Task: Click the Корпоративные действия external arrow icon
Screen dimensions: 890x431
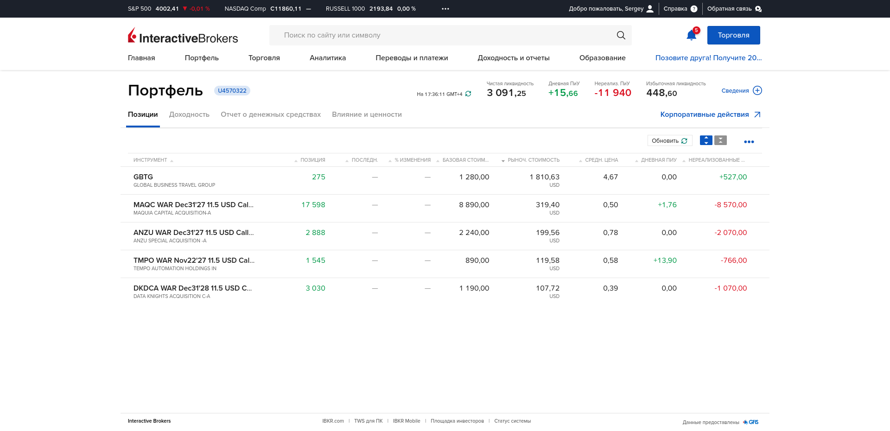Action: [x=757, y=114]
